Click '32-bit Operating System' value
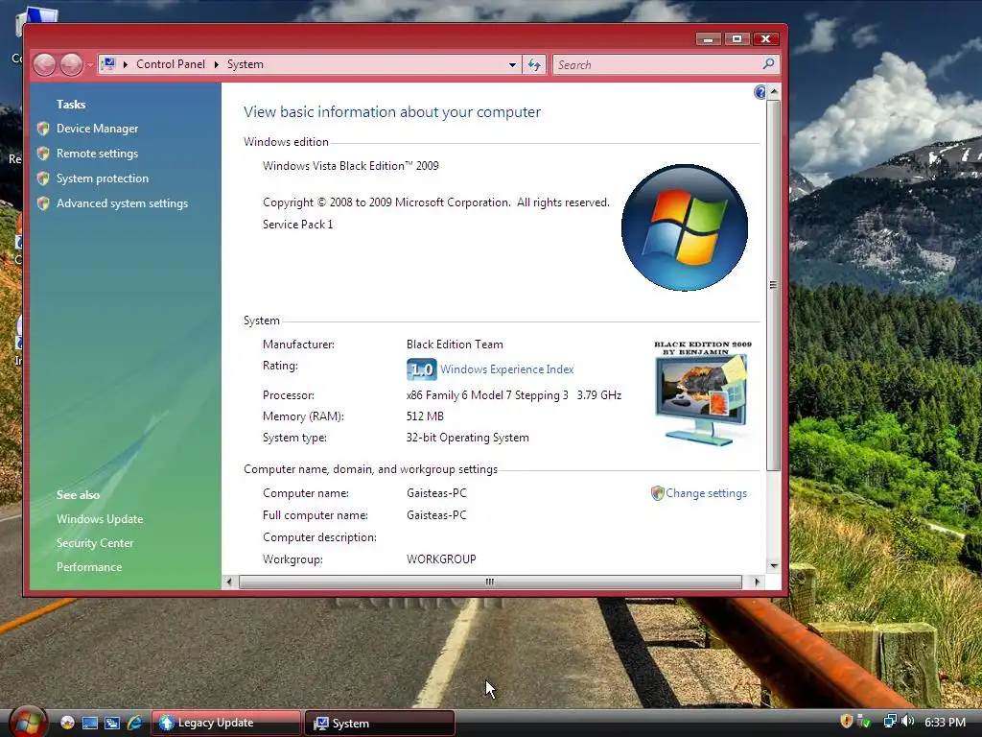Image resolution: width=982 pixels, height=737 pixels. 467,438
